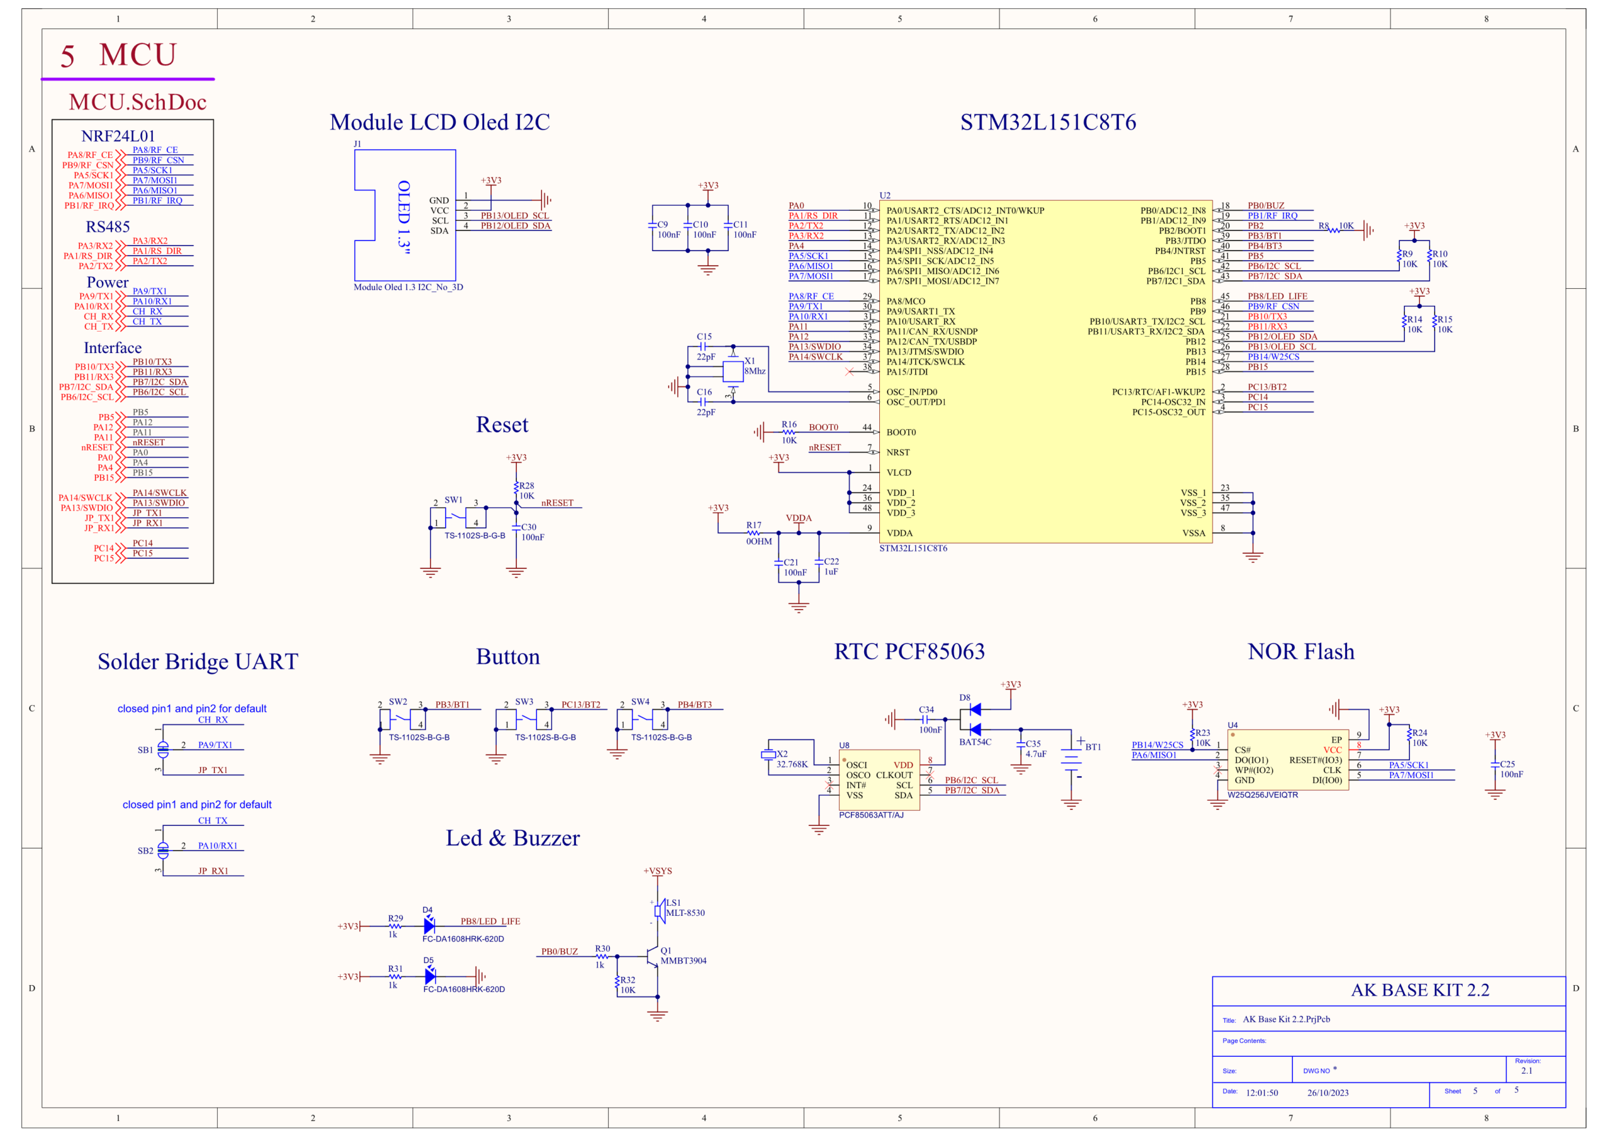Viewport: 1610px width, 1138px height.
Task: Click the "Power" group label in sheet symbol
Action: [x=108, y=282]
